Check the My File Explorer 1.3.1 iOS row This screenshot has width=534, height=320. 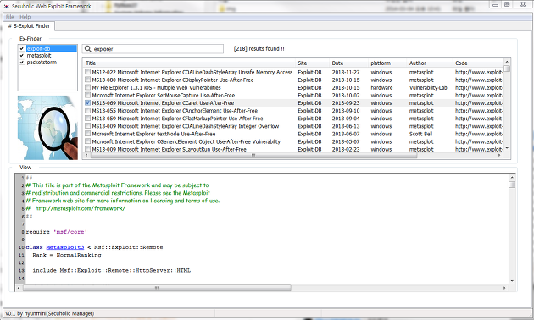pyautogui.click(x=88, y=87)
